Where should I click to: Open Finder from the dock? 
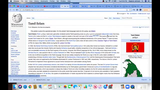(15, 87)
